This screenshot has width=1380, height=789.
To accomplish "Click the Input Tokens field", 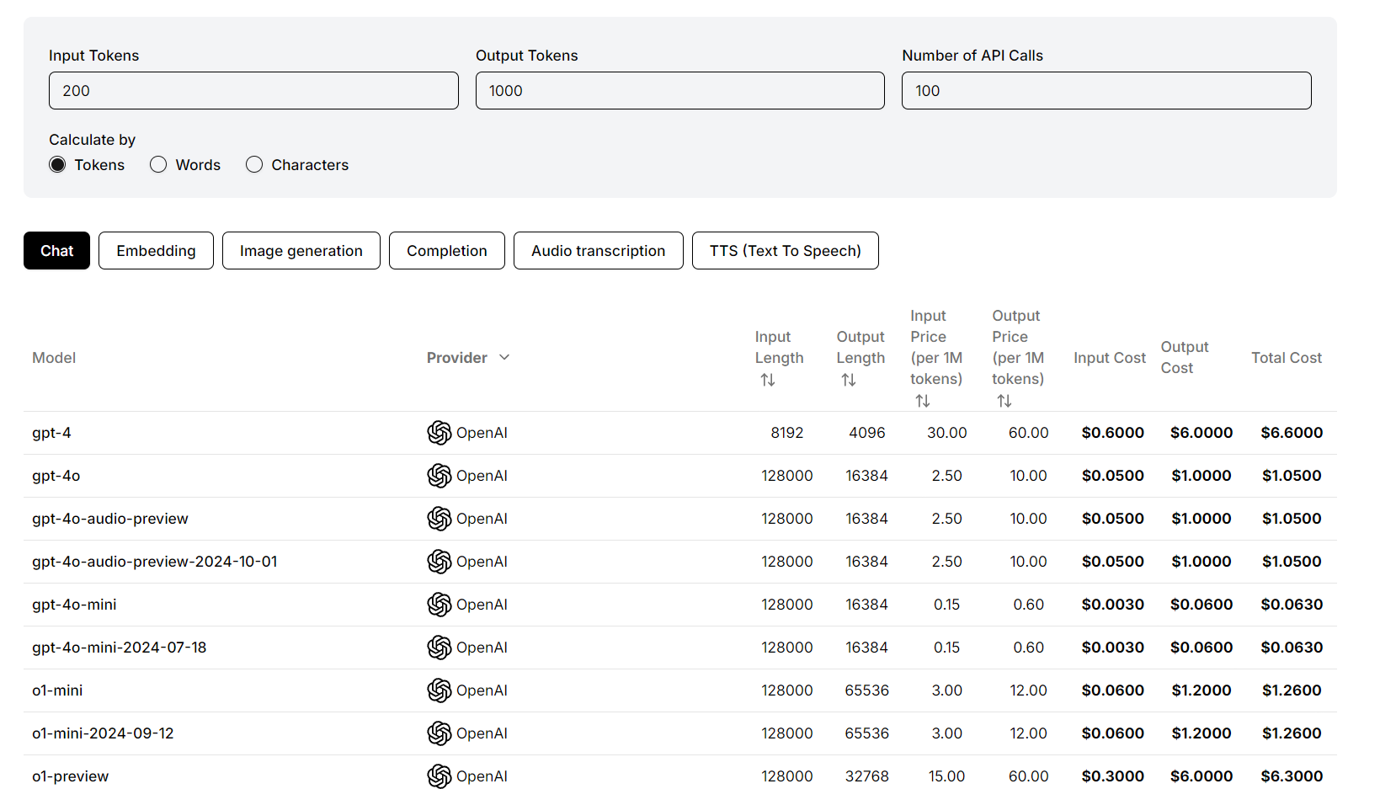I will [253, 91].
